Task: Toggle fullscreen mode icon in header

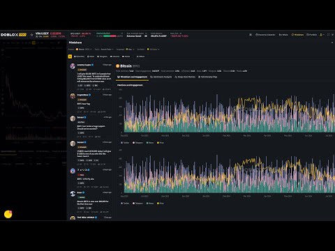Action: (328, 35)
